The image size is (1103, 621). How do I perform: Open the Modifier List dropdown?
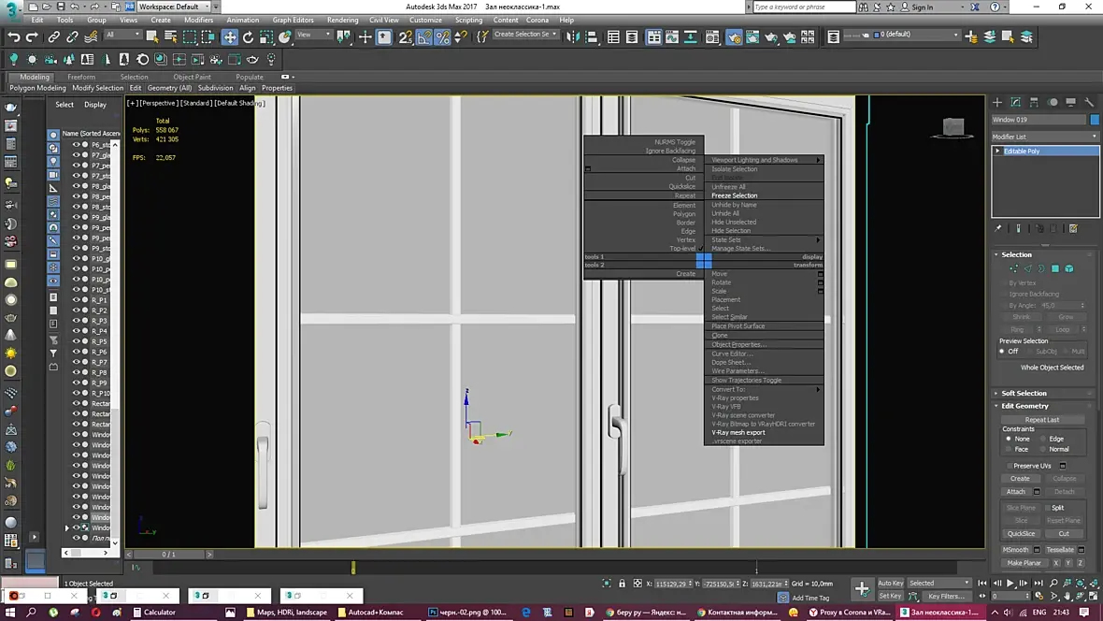coord(1044,137)
